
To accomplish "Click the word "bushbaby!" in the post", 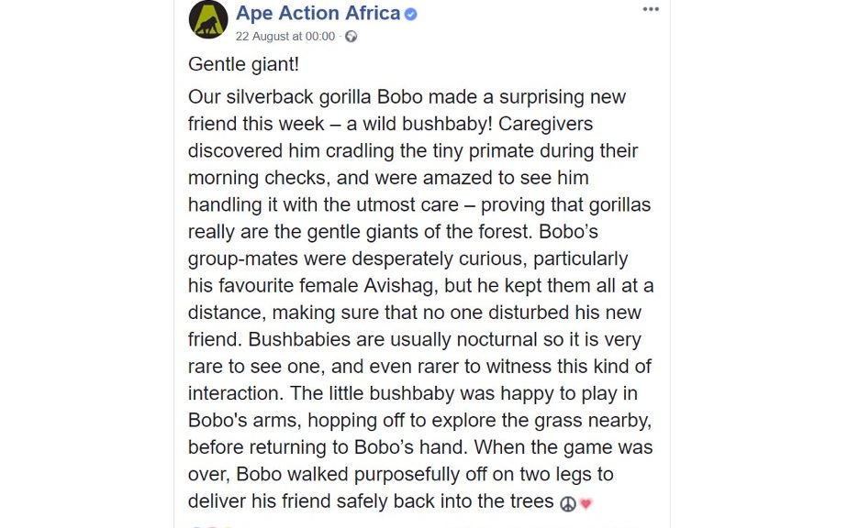I will point(447,124).
